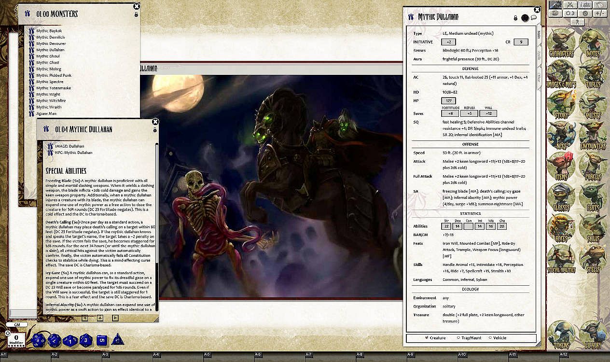Click the scrollbar of the Mythic Dullahan story window
Viewport: 610px width, 362px height.
(x=156, y=226)
